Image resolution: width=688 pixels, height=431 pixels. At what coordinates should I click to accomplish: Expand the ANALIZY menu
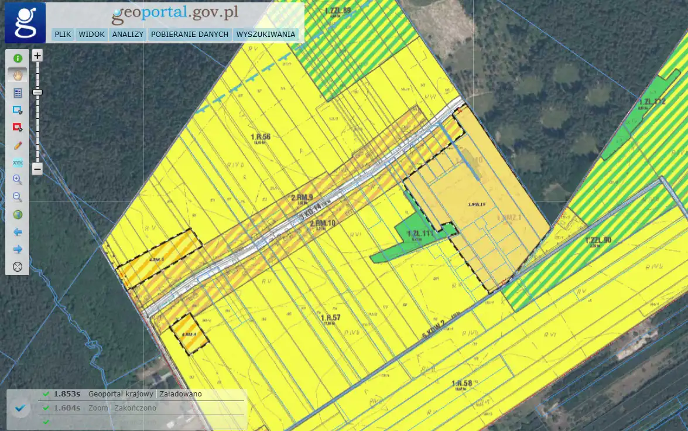(x=128, y=35)
